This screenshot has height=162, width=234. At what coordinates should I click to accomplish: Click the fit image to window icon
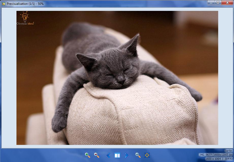147,155
